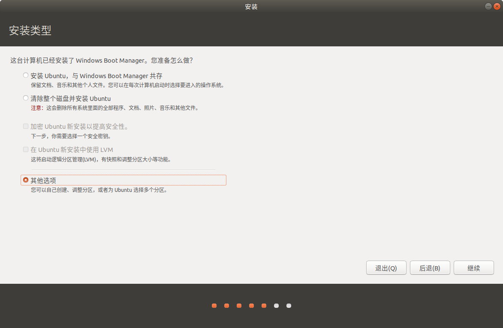Click the 安装 window title
The width and height of the screenshot is (503, 328).
251,7
